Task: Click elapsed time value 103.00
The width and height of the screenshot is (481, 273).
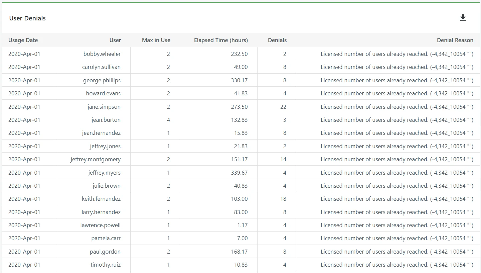Action: [x=239, y=199]
